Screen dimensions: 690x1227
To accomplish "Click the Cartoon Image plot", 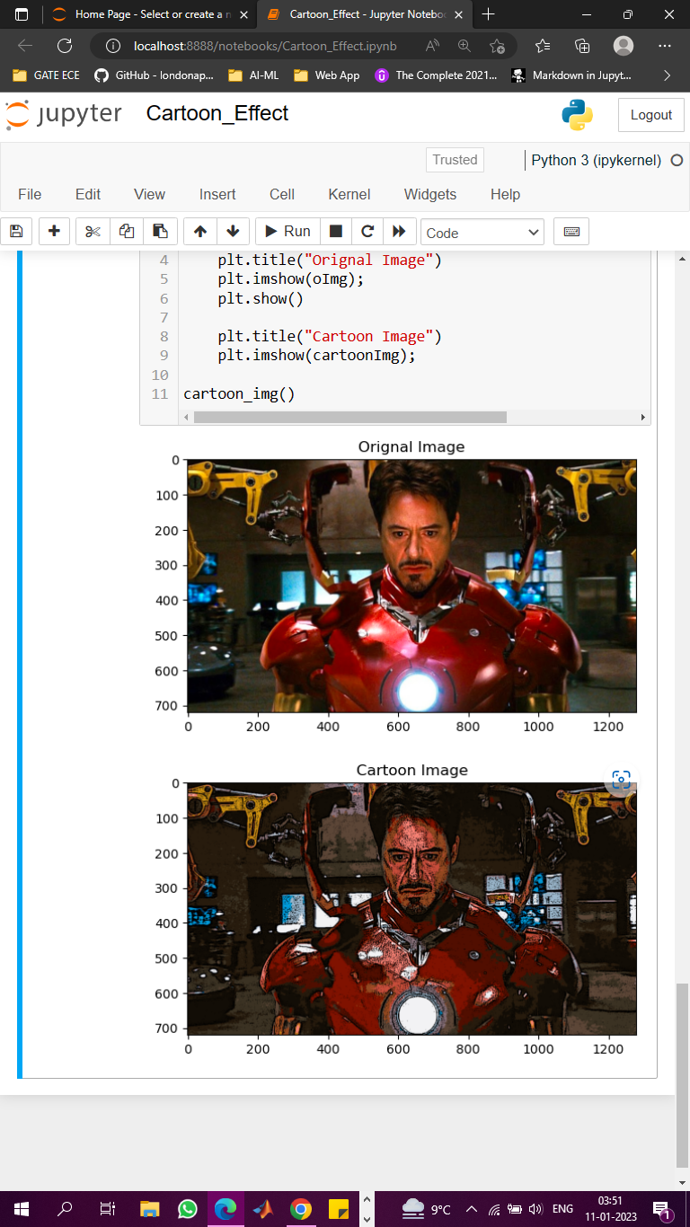I will [411, 909].
